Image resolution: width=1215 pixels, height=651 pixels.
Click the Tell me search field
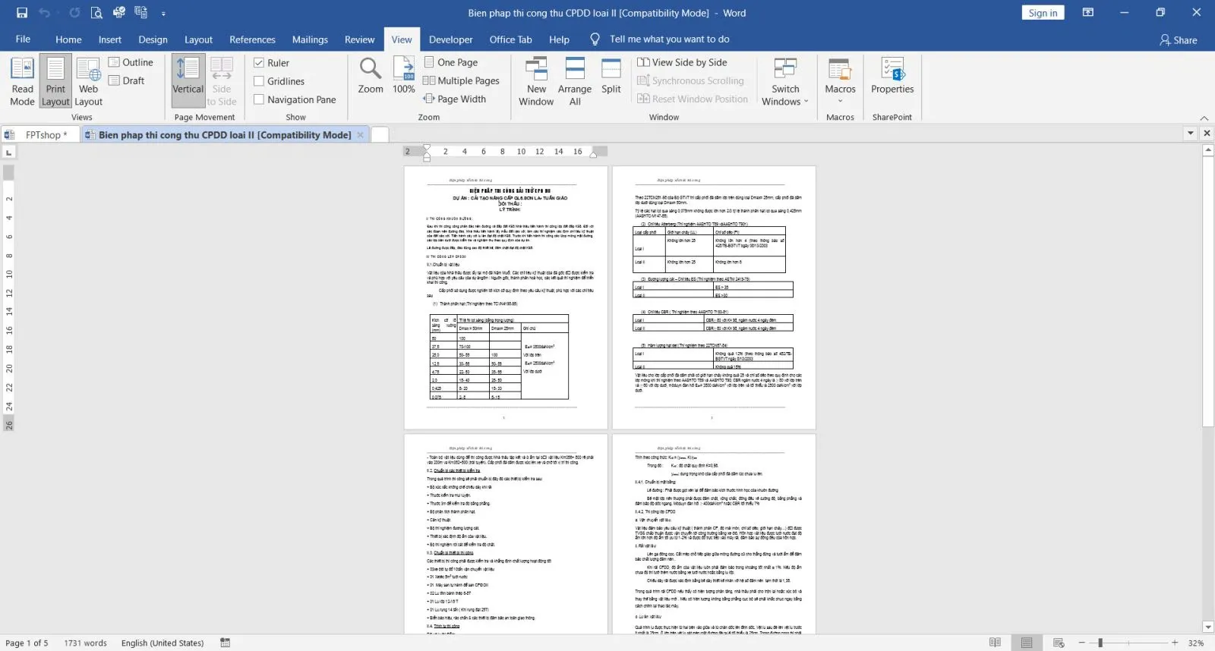coord(669,39)
